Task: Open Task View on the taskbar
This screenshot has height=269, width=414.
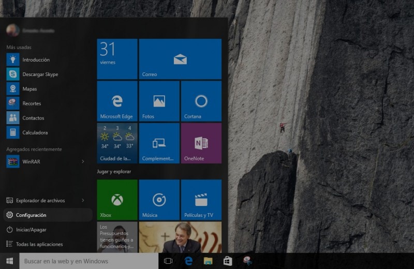Action: point(168,261)
